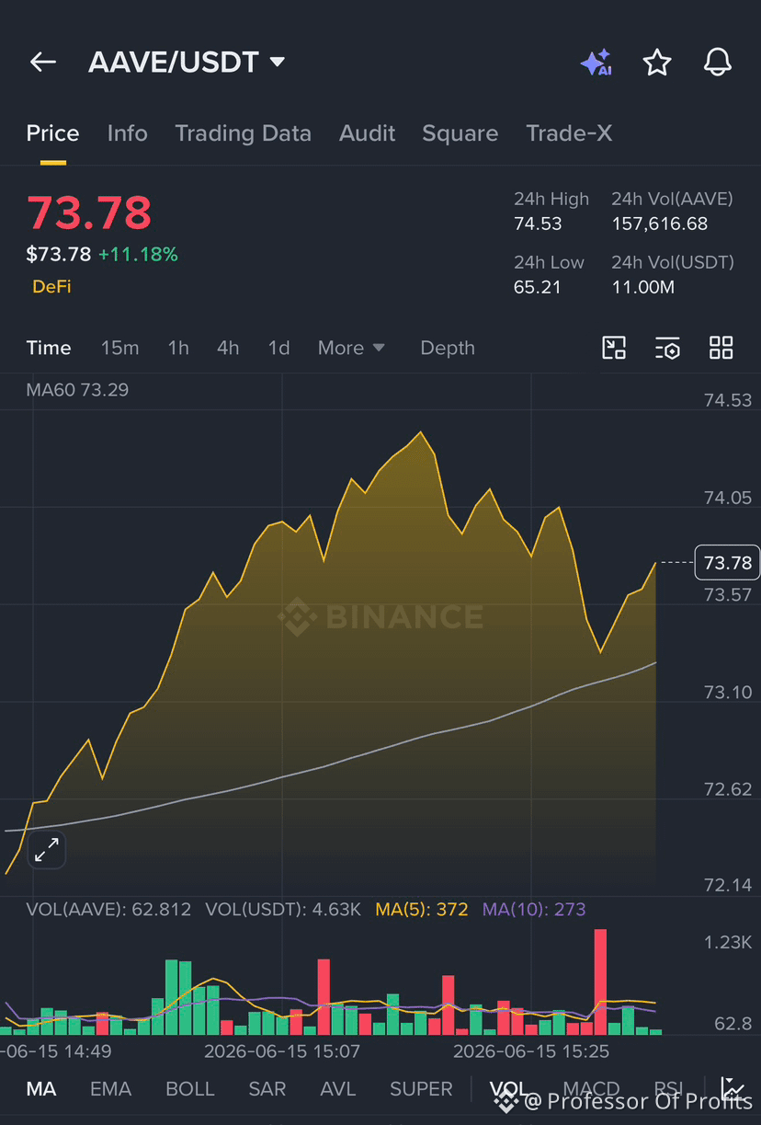Click the MA60 73.29 label
Image resolution: width=761 pixels, height=1125 pixels.
77,390
